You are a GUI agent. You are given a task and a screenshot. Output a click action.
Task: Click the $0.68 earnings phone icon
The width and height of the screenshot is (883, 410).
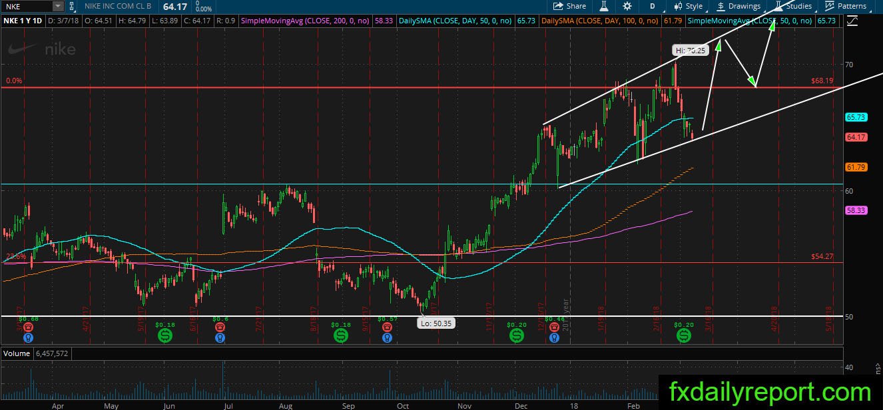[27, 328]
